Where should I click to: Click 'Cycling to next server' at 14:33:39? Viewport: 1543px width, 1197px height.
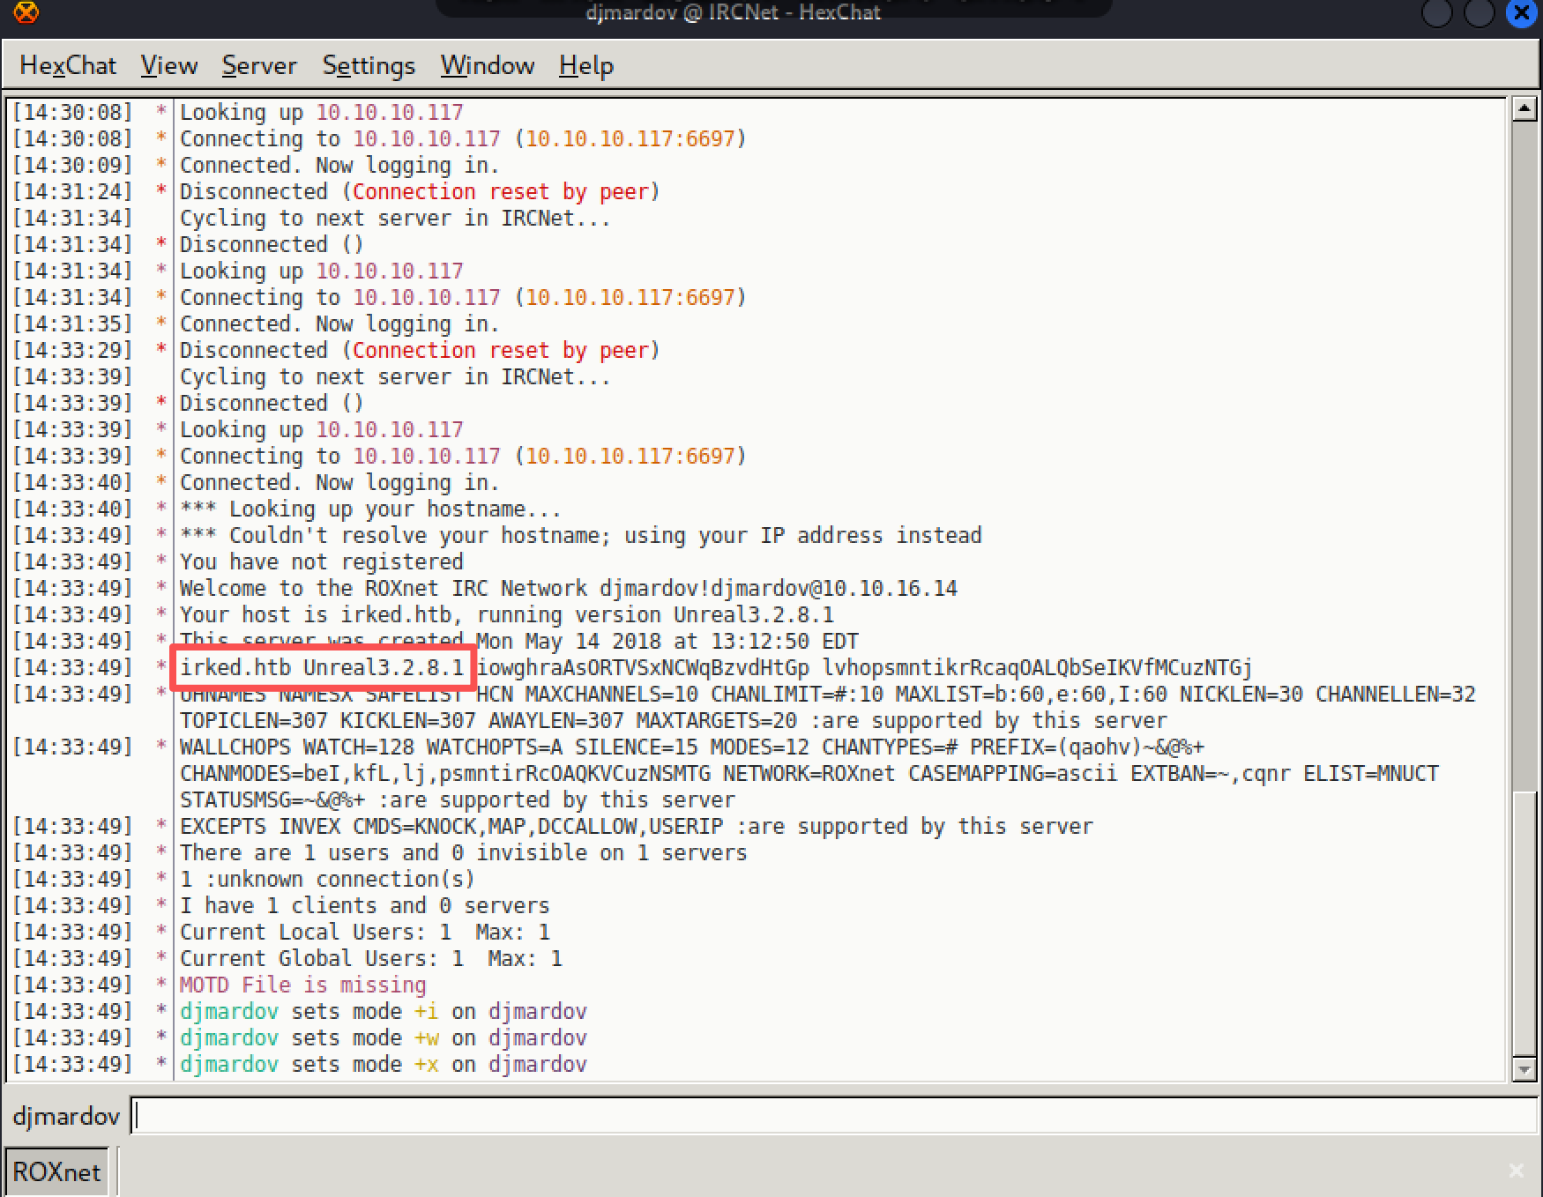tap(395, 376)
